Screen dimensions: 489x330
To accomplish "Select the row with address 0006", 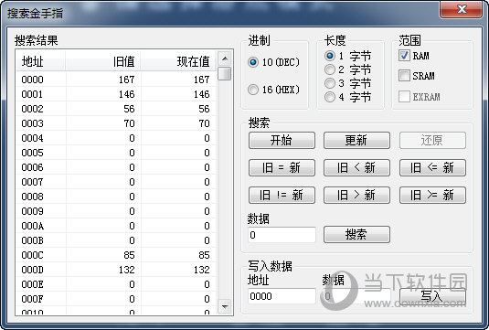I will (x=116, y=167).
